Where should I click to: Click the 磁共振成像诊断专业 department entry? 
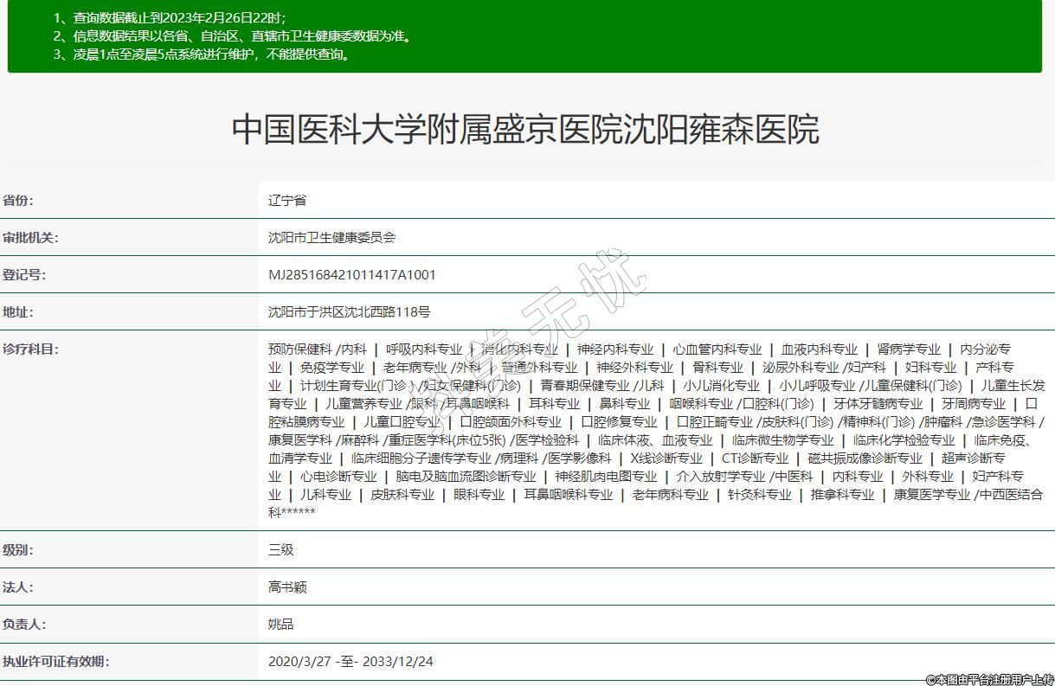(865, 458)
